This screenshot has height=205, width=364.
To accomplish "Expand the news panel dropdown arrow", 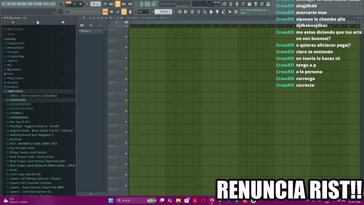I will (270, 12).
